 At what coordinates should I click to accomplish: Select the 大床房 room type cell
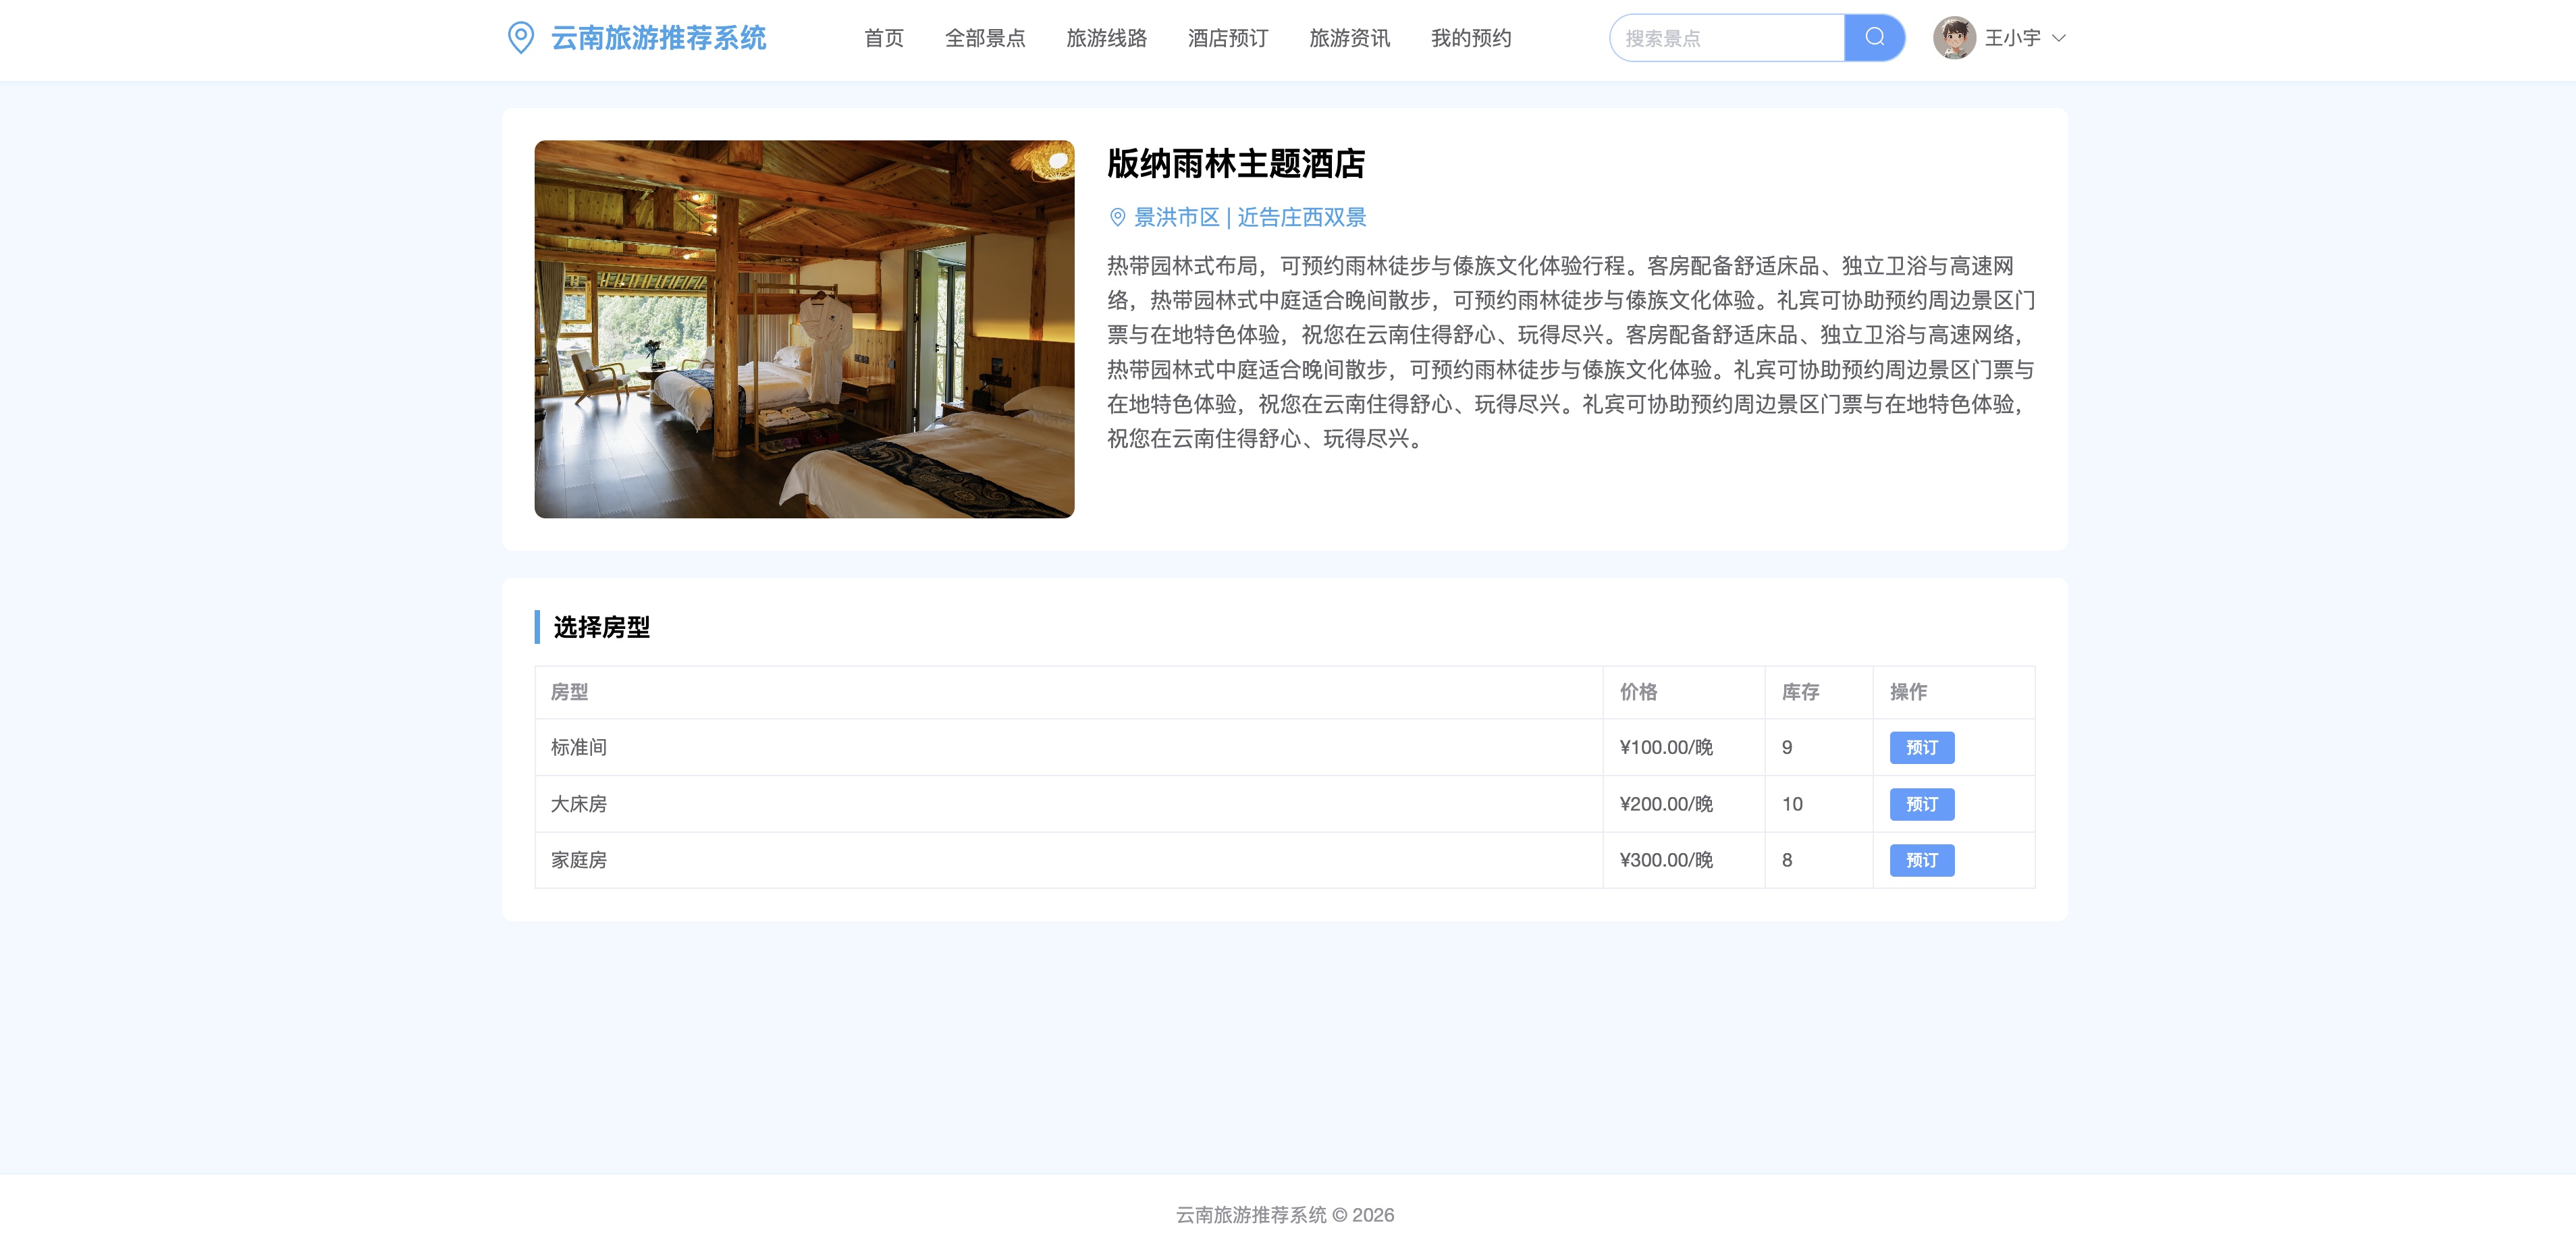(1069, 804)
